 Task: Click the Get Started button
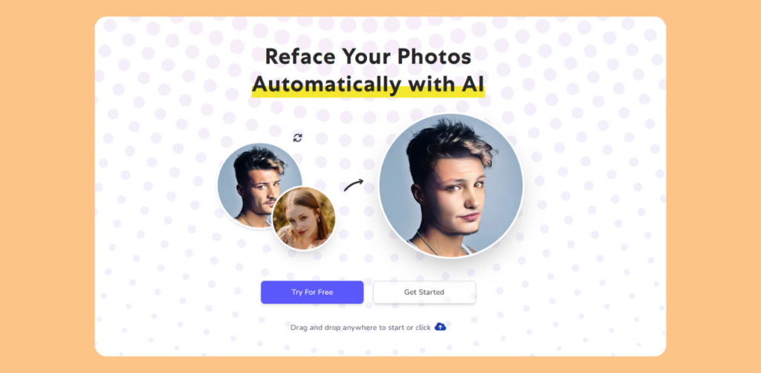[x=424, y=292]
